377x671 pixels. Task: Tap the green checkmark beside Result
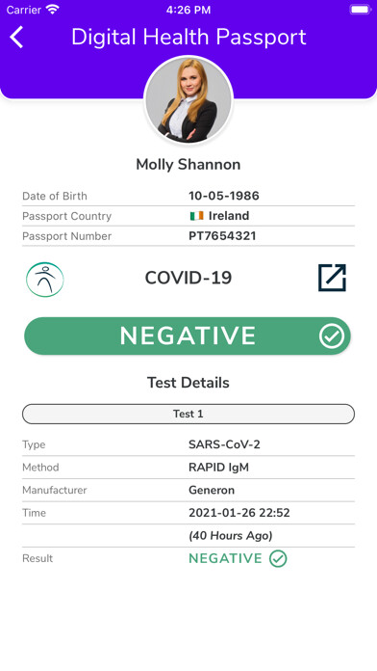pos(278,558)
